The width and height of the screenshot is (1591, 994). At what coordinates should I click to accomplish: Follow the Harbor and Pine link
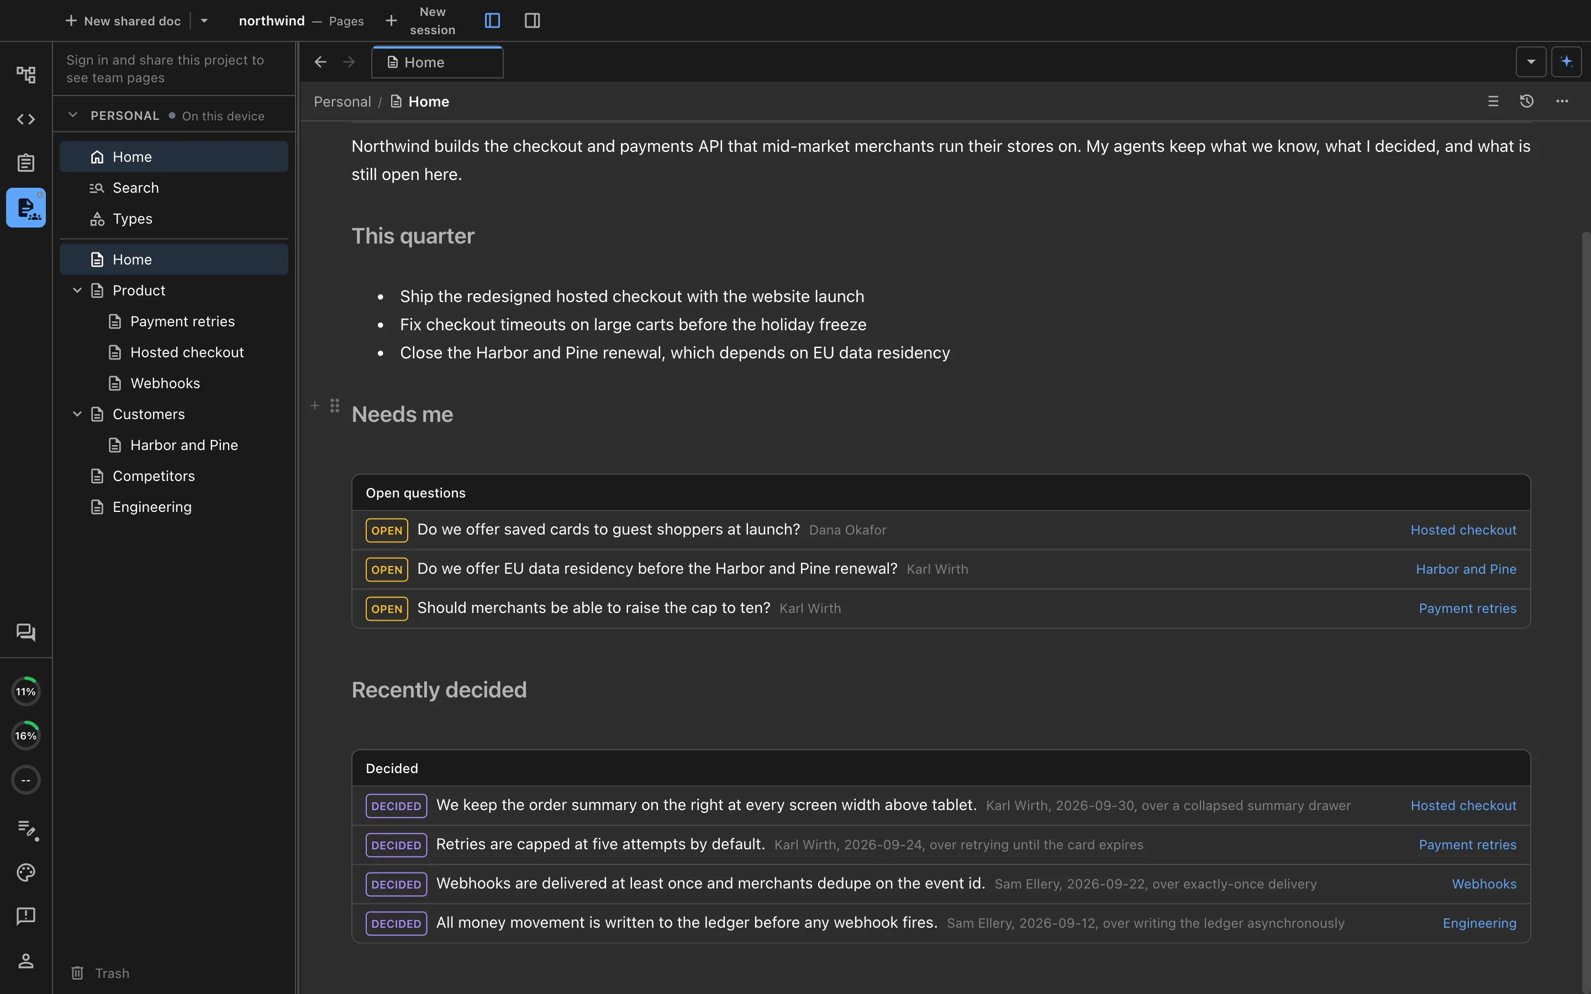point(1466,569)
